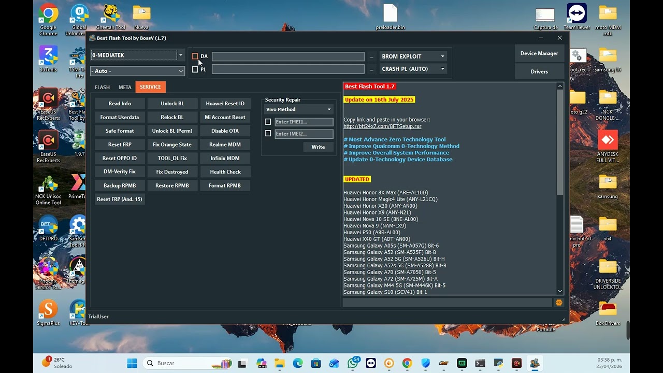Open Microsoft Store from taskbar
This screenshot has width=663, height=373.
(316, 363)
